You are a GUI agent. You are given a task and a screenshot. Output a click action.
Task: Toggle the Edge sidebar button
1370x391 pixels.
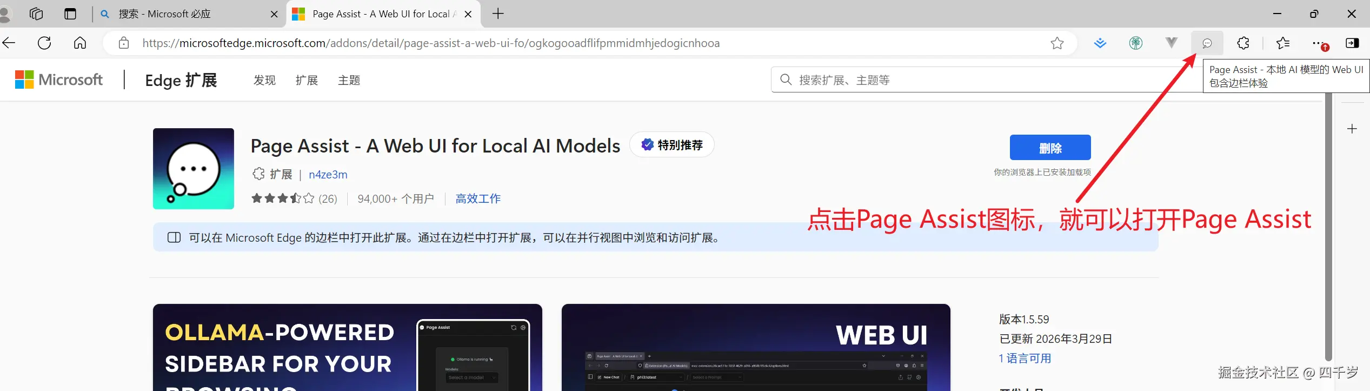(x=1352, y=43)
